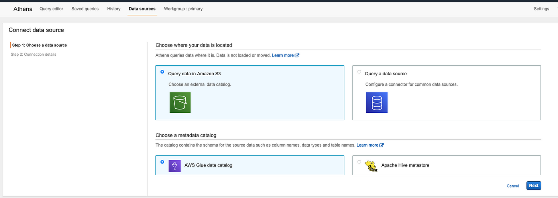The width and height of the screenshot is (558, 198).
Task: Select Step 1: Choose a data source
Action: point(39,45)
